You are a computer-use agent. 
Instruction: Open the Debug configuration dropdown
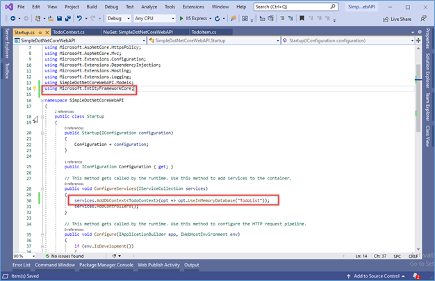[118, 18]
